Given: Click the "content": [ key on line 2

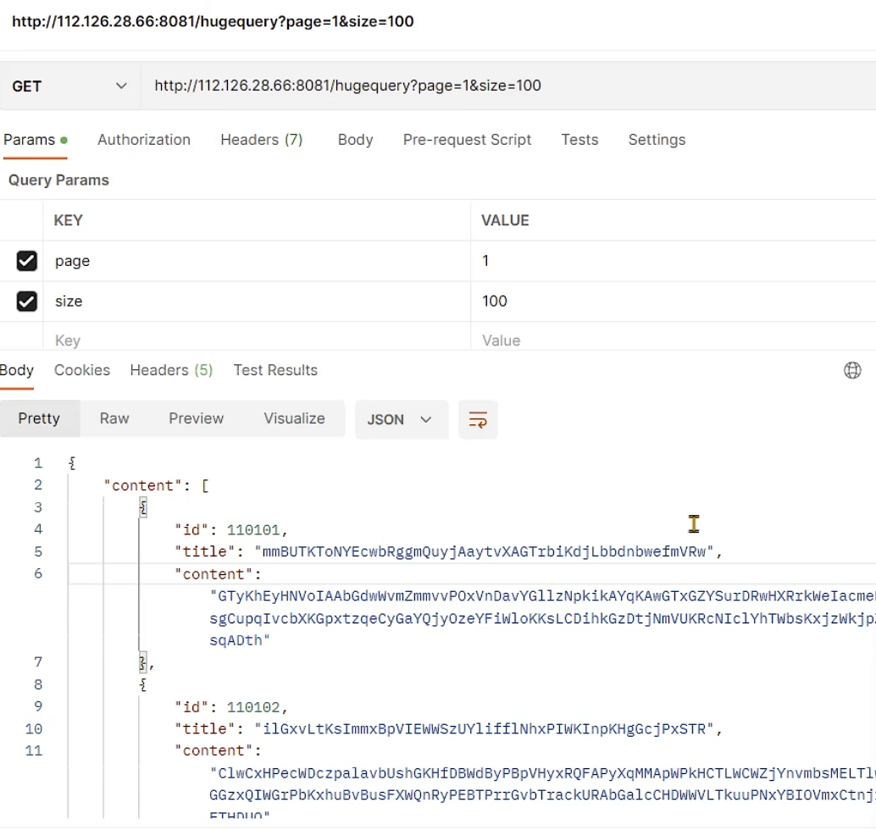Looking at the screenshot, I should 156,485.
